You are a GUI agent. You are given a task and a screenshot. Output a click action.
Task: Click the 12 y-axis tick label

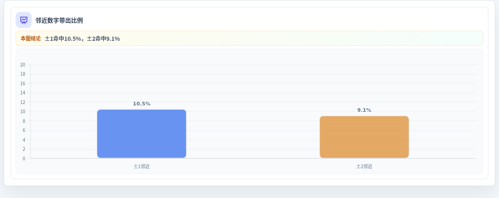22,102
